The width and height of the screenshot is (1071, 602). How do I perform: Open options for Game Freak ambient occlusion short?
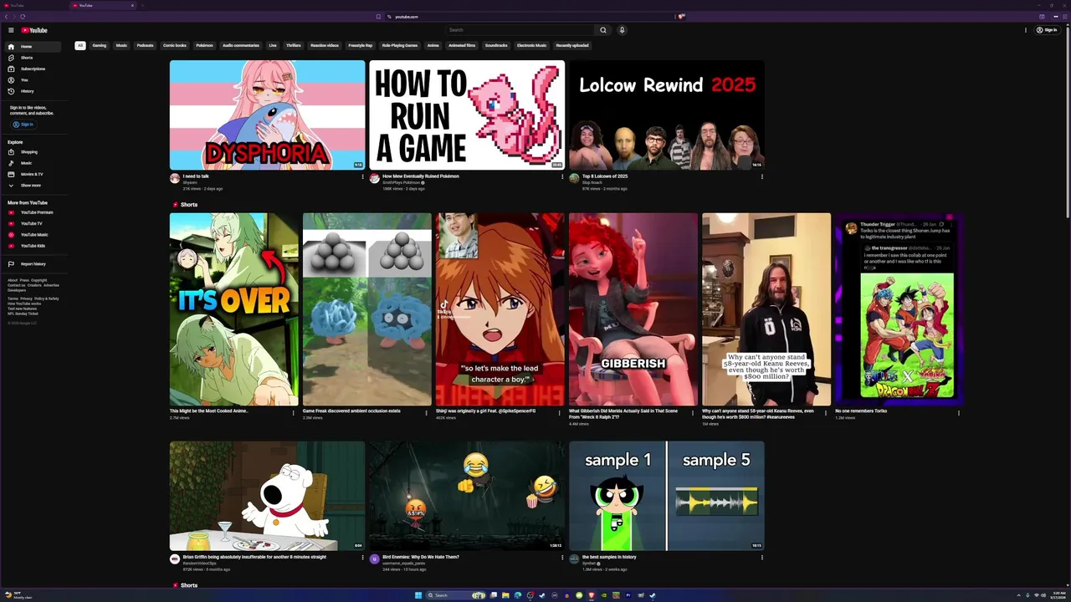(x=427, y=412)
